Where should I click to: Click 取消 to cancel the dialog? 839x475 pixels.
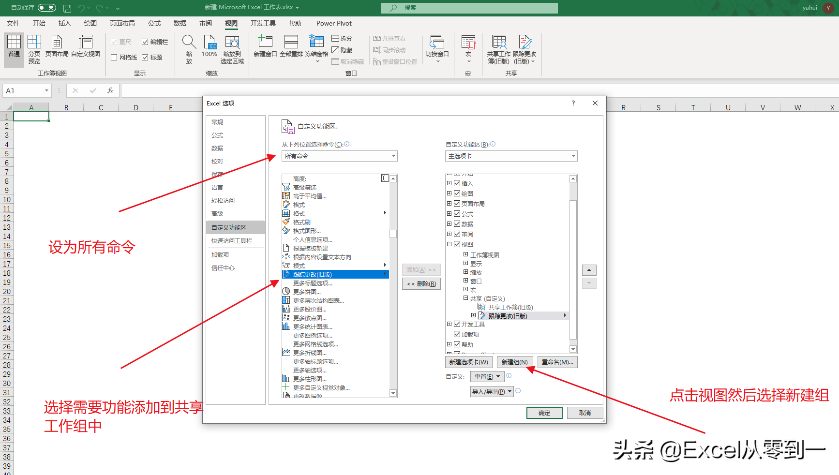(585, 413)
